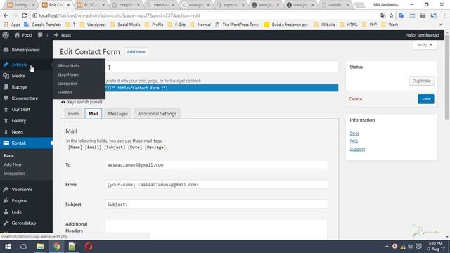Choose Merkers in Artikels submenu
The width and height of the screenshot is (450, 253).
tap(65, 92)
